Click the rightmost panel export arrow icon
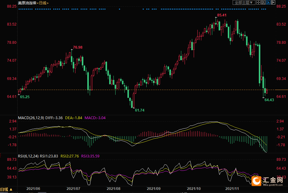Image resolution: width=288 pixels, height=193 pixels. (x=273, y=3)
